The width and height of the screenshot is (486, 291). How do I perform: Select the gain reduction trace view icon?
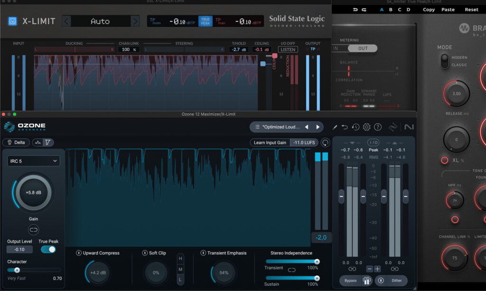[48, 142]
